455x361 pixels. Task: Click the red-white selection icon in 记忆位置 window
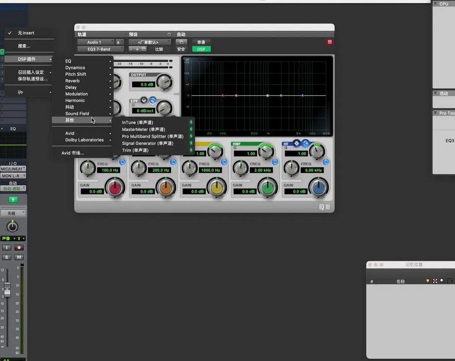[x=435, y=281]
